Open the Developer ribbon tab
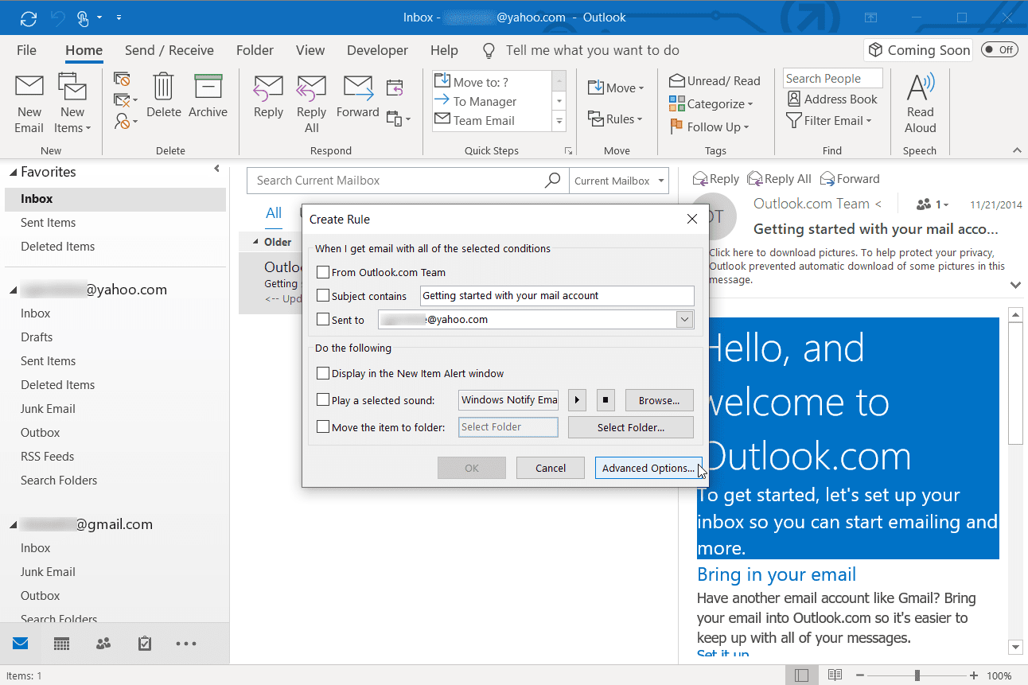The height and width of the screenshot is (685, 1028). (378, 50)
